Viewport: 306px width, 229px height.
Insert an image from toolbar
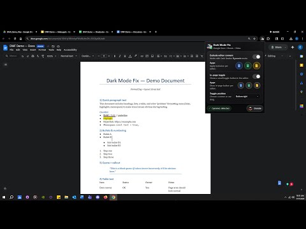click(x=152, y=56)
